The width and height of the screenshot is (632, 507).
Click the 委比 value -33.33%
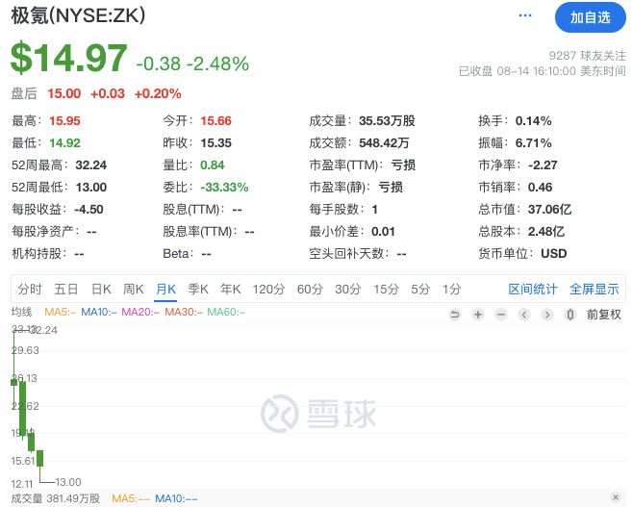224,188
